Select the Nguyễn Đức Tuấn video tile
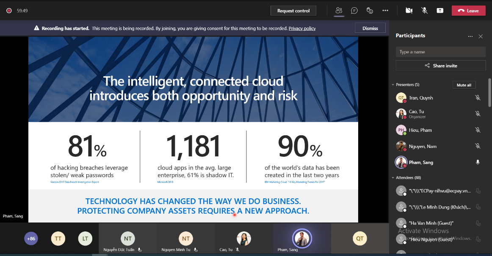The height and width of the screenshot is (256, 492). (128, 238)
